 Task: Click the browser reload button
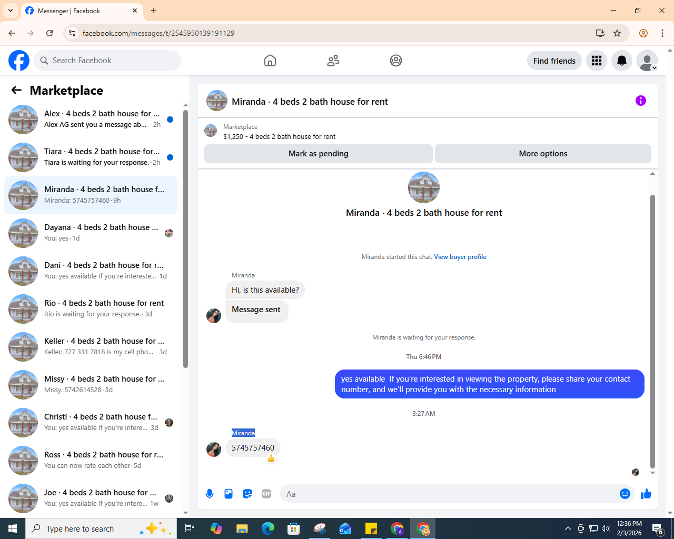pyautogui.click(x=49, y=33)
